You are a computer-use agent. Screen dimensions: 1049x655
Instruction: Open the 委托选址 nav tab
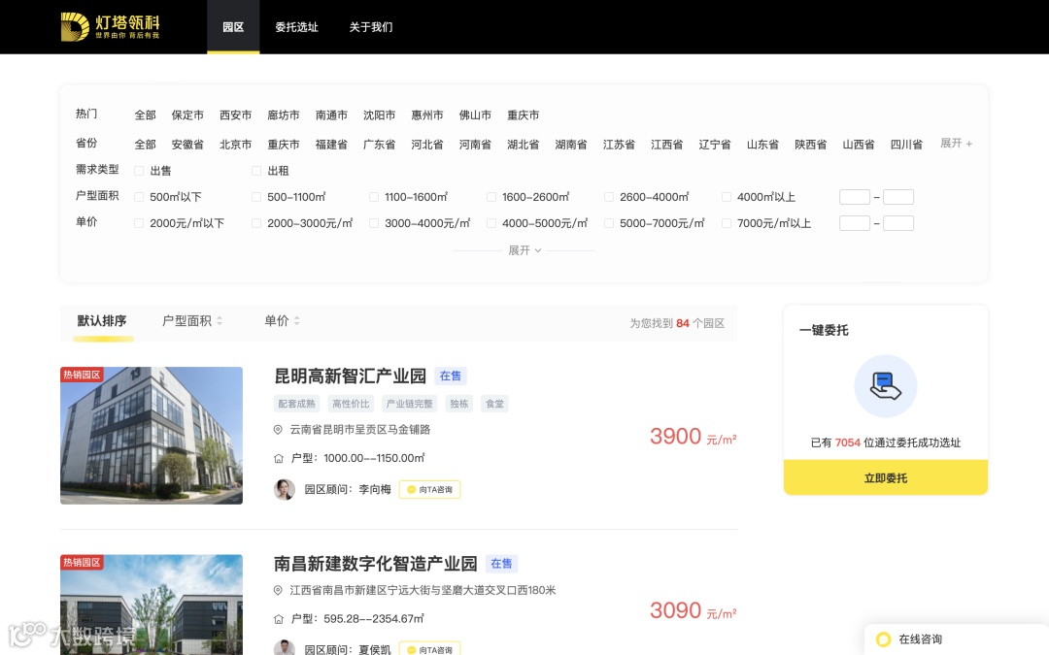tap(296, 27)
